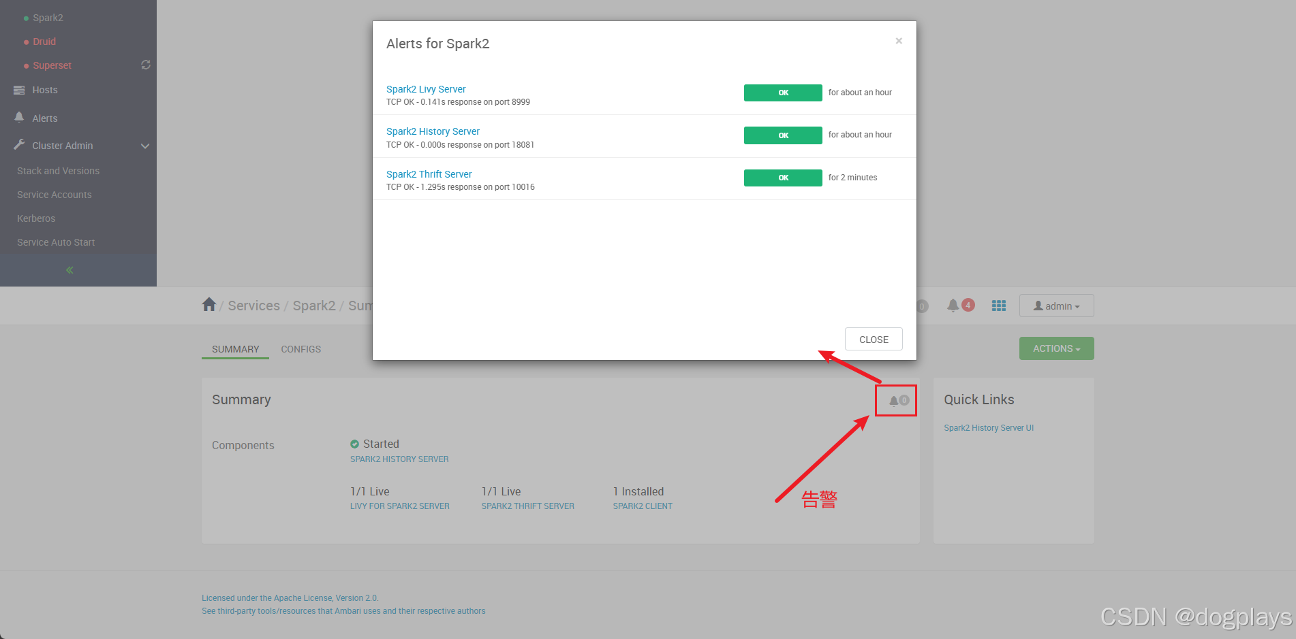Click the Cluster Admin wrench icon

coord(19,144)
